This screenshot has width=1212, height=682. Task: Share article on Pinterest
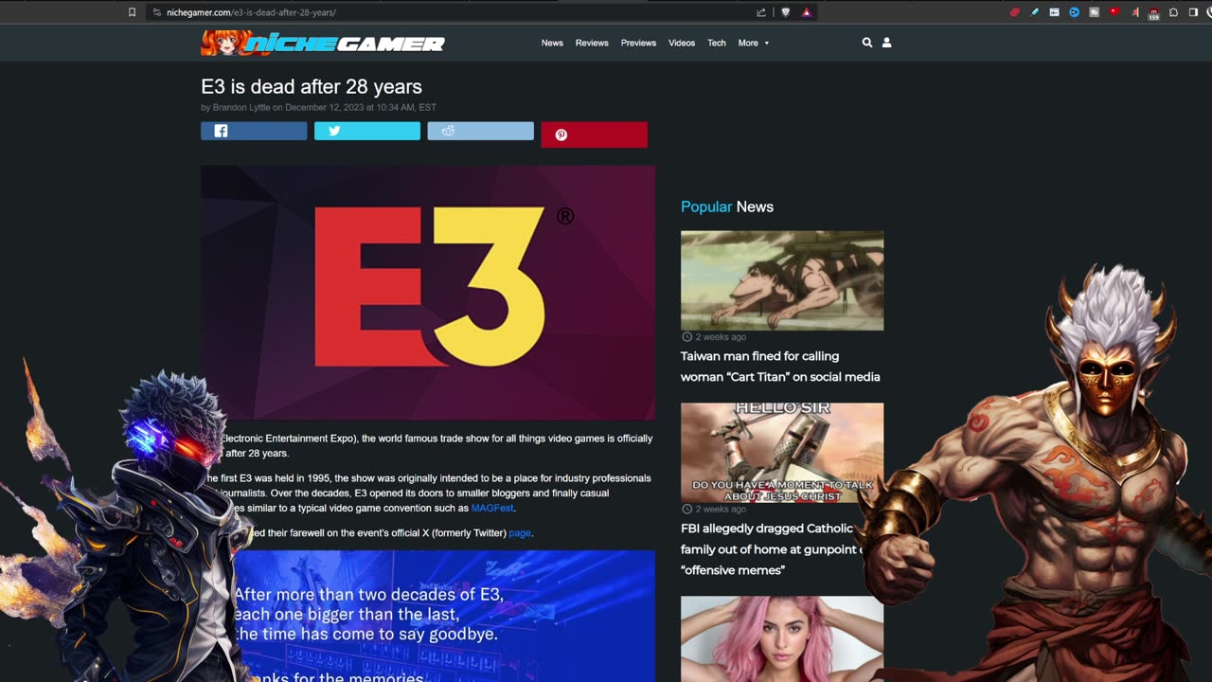pyautogui.click(x=594, y=135)
